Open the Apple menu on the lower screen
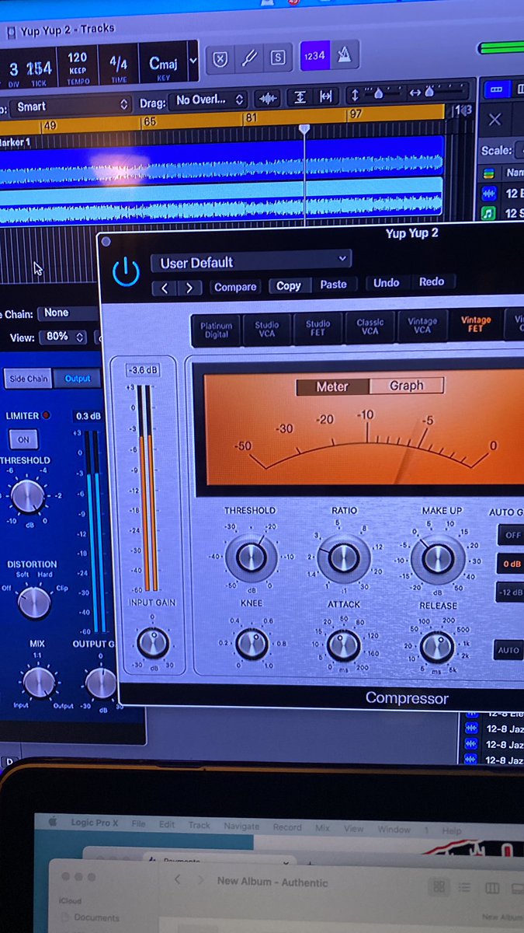Viewport: 524px width, 933px height. coord(54,821)
